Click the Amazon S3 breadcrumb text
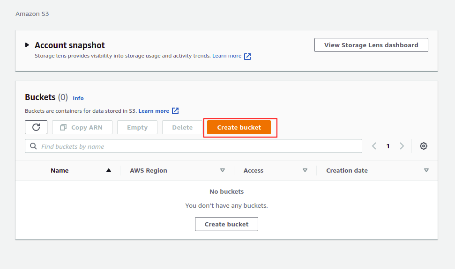The image size is (455, 269). click(x=32, y=14)
